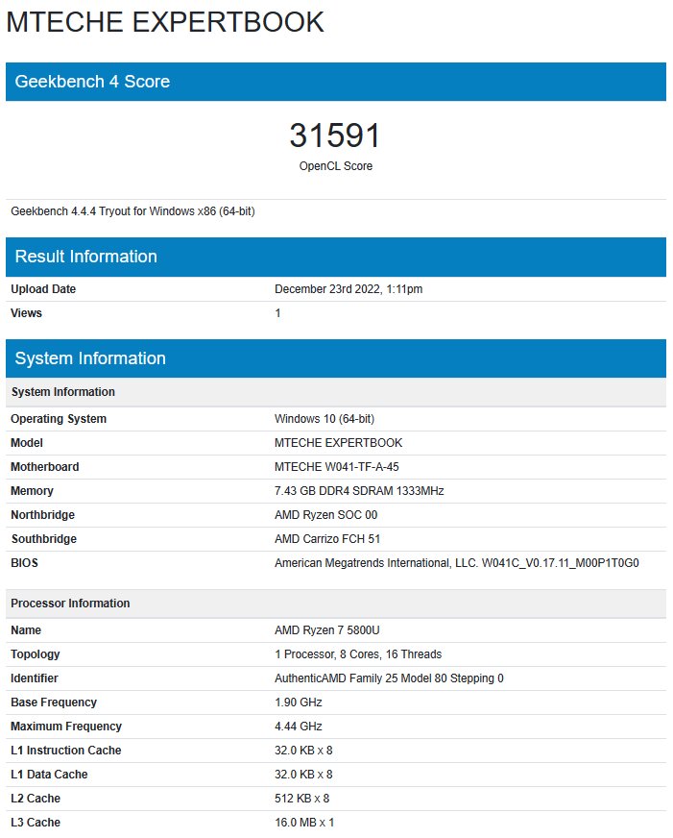Click the 31591 score value
The height and width of the screenshot is (838, 673).
click(335, 135)
